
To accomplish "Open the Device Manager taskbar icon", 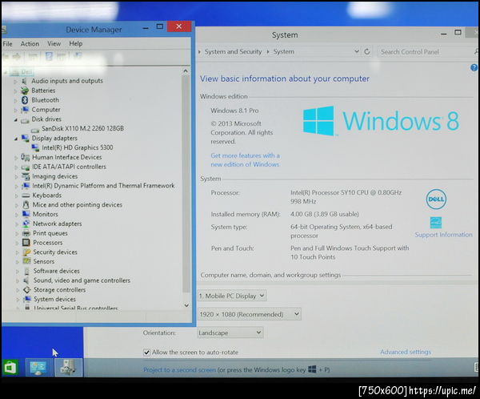I will pyautogui.click(x=68, y=368).
